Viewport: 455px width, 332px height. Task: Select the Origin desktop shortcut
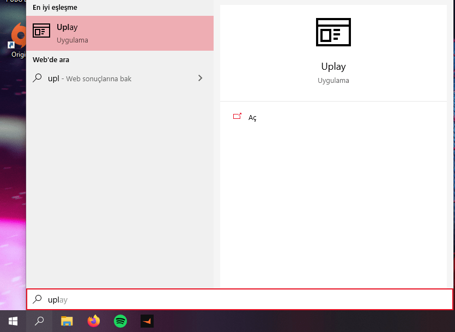coord(17,40)
